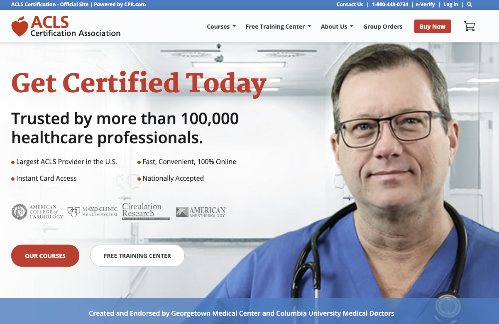
Task: Click the Largest ACLS Provider in the U.S. text
Action: point(67,162)
